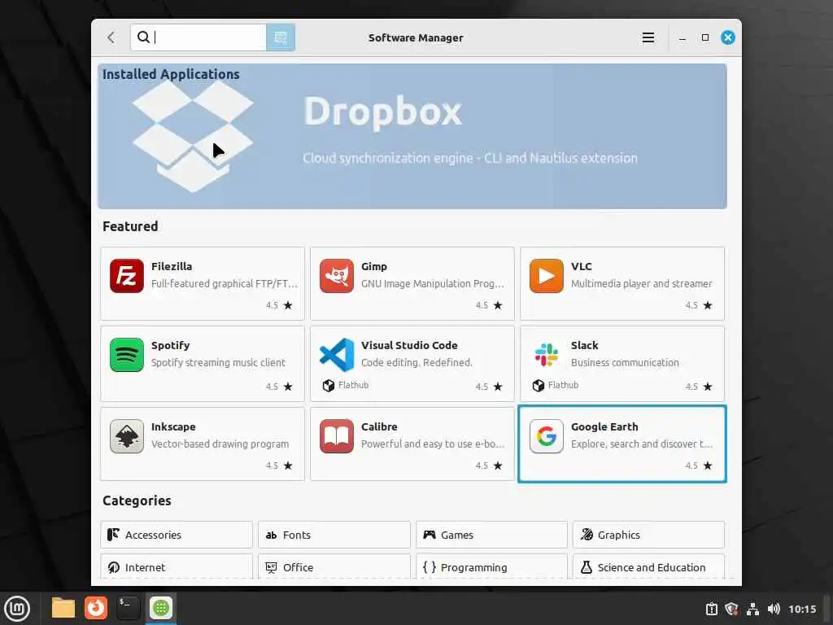Click the VLC 4.5 star rating

[699, 305]
